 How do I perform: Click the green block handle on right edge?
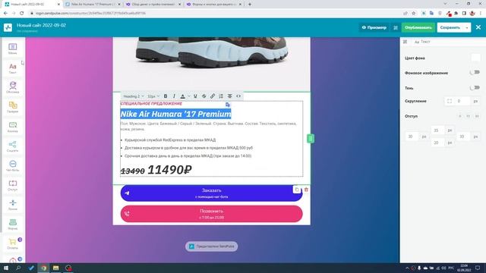[x=311, y=138]
